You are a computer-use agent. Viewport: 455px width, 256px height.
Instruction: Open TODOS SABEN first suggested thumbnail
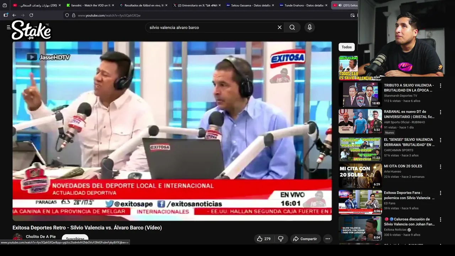[x=348, y=68]
